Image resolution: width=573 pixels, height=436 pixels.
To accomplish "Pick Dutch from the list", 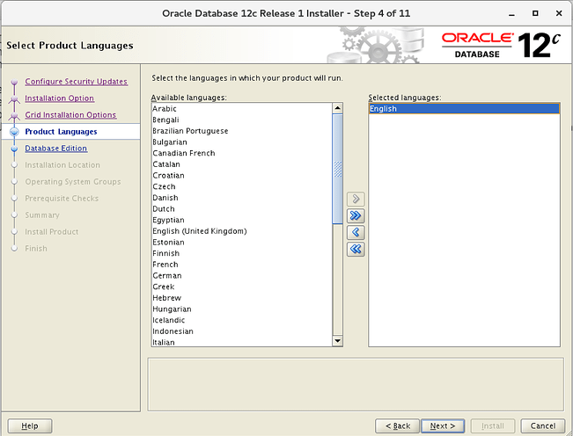I will (242, 208).
